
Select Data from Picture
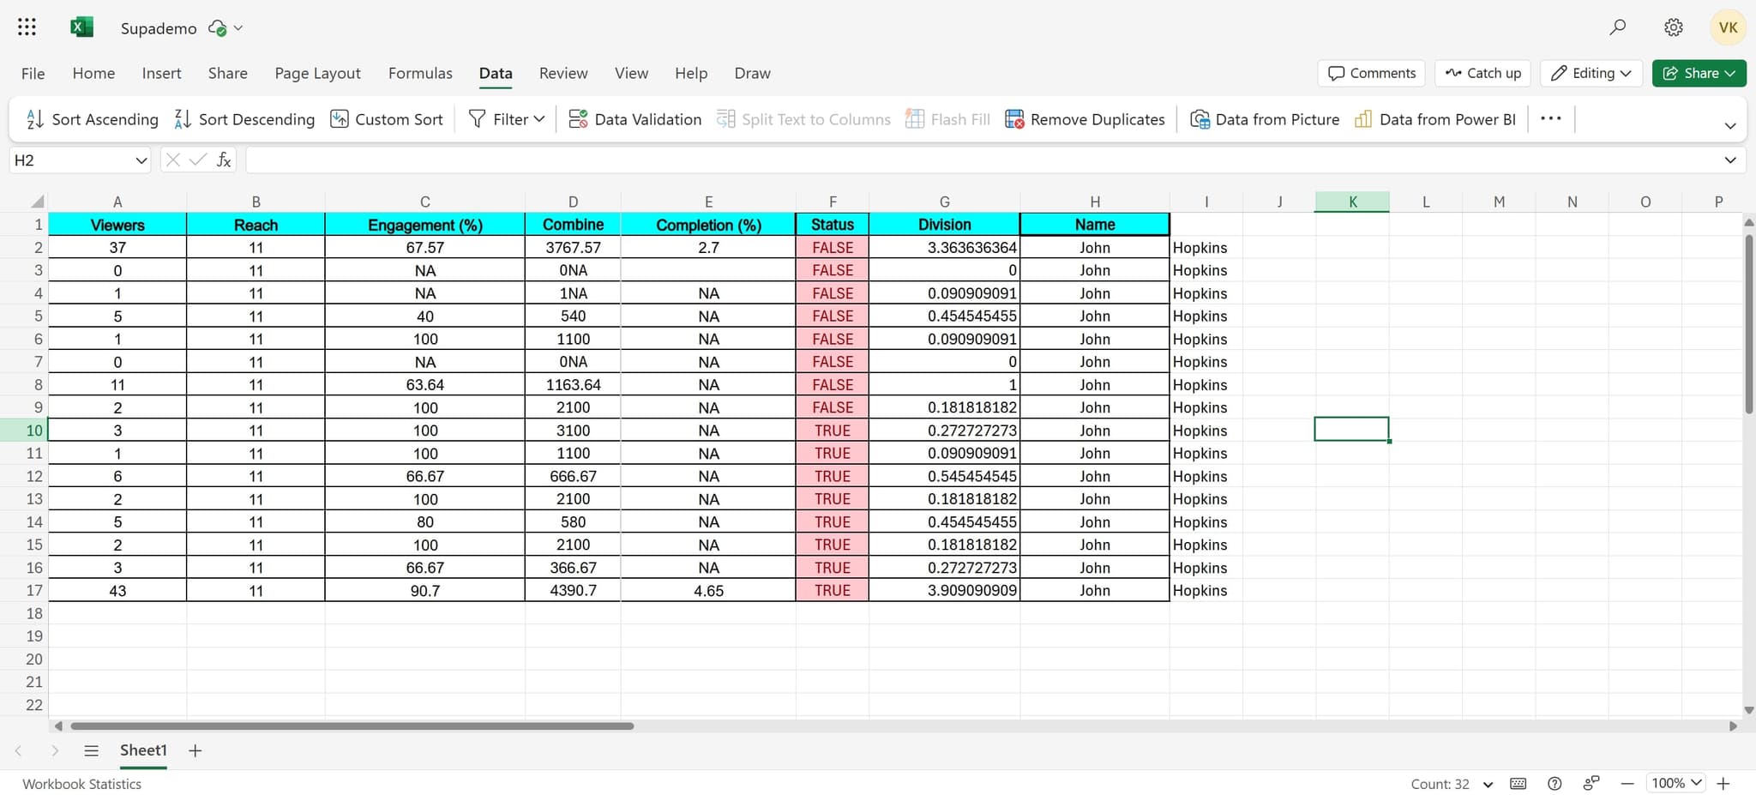(x=1265, y=119)
